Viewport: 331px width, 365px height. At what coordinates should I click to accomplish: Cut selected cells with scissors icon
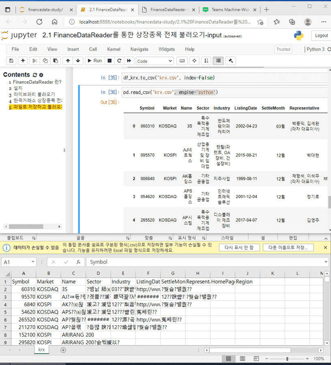point(34,61)
